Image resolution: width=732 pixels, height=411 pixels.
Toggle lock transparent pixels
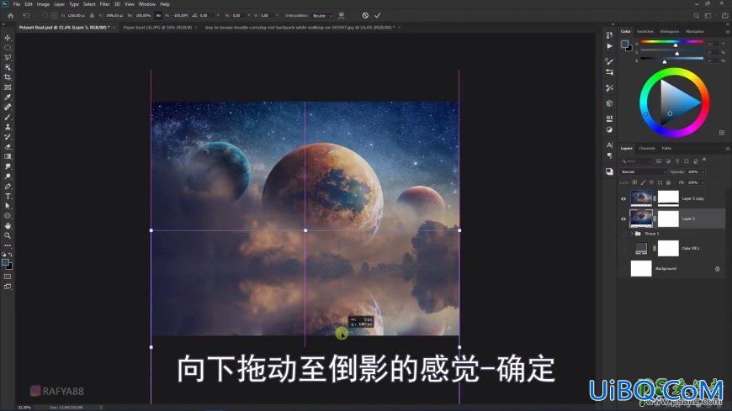click(x=634, y=182)
